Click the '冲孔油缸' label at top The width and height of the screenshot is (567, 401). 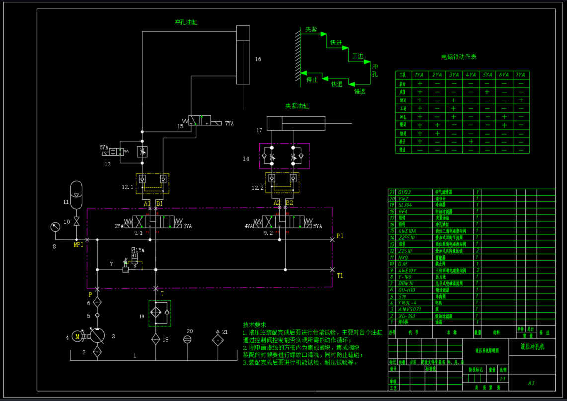click(x=186, y=22)
